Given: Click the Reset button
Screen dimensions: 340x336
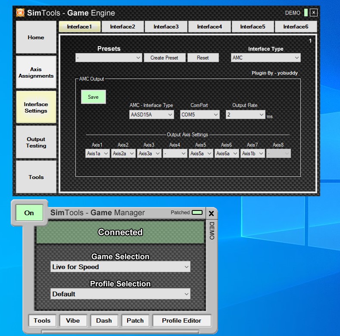Looking at the screenshot, I should coord(203,58).
